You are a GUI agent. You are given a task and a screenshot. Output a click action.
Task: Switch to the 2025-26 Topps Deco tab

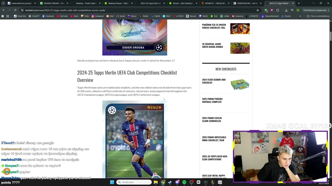151,3
